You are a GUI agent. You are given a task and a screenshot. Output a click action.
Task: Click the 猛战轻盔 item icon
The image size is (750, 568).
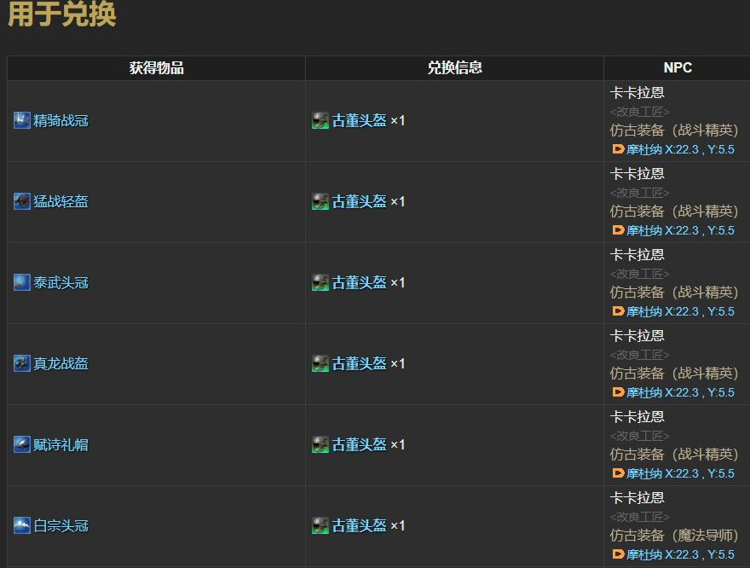tap(22, 201)
